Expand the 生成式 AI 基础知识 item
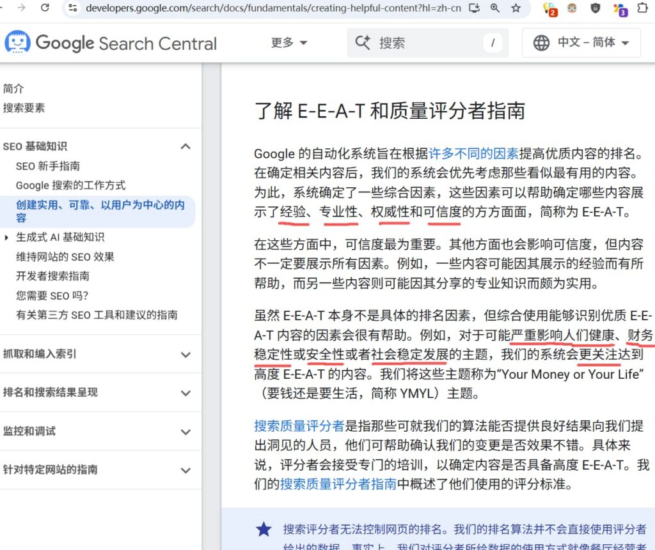 coord(6,238)
